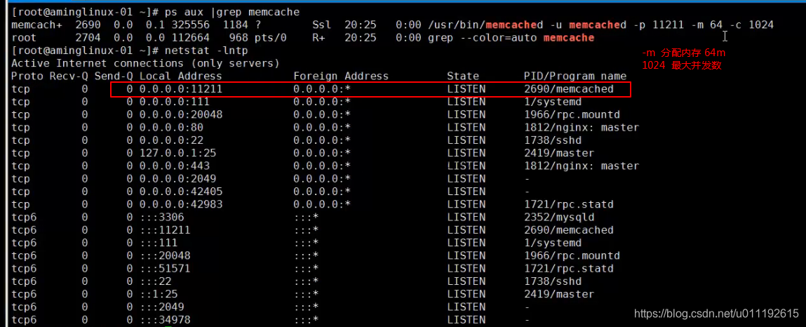Select the 'PID/Program name' column header

[575, 76]
